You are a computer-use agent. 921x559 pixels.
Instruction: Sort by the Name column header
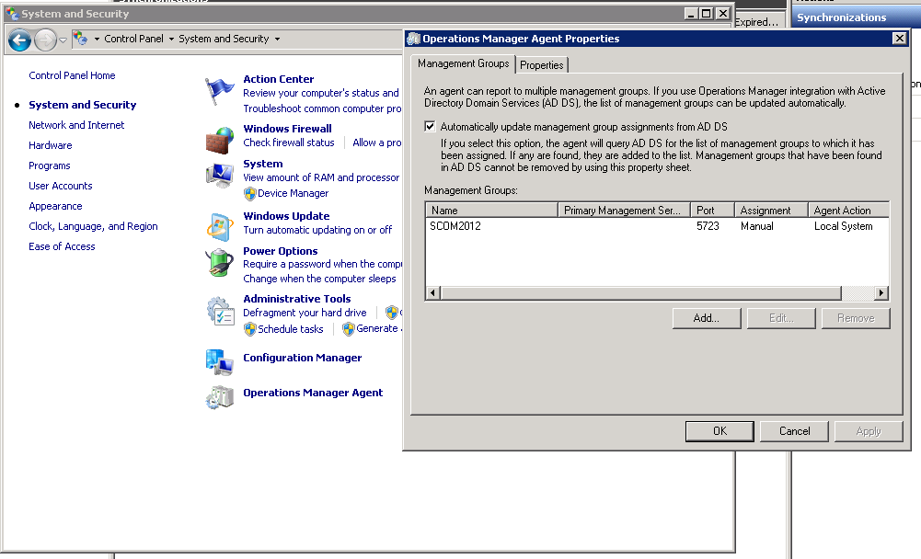[x=491, y=211]
